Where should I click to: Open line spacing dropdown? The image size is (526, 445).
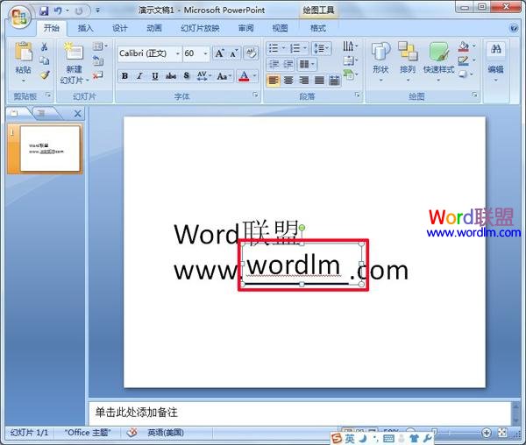click(x=322, y=48)
